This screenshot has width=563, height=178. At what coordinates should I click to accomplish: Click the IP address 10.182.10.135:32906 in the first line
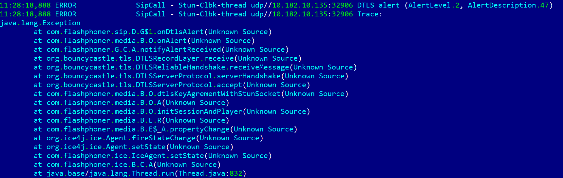point(312,5)
